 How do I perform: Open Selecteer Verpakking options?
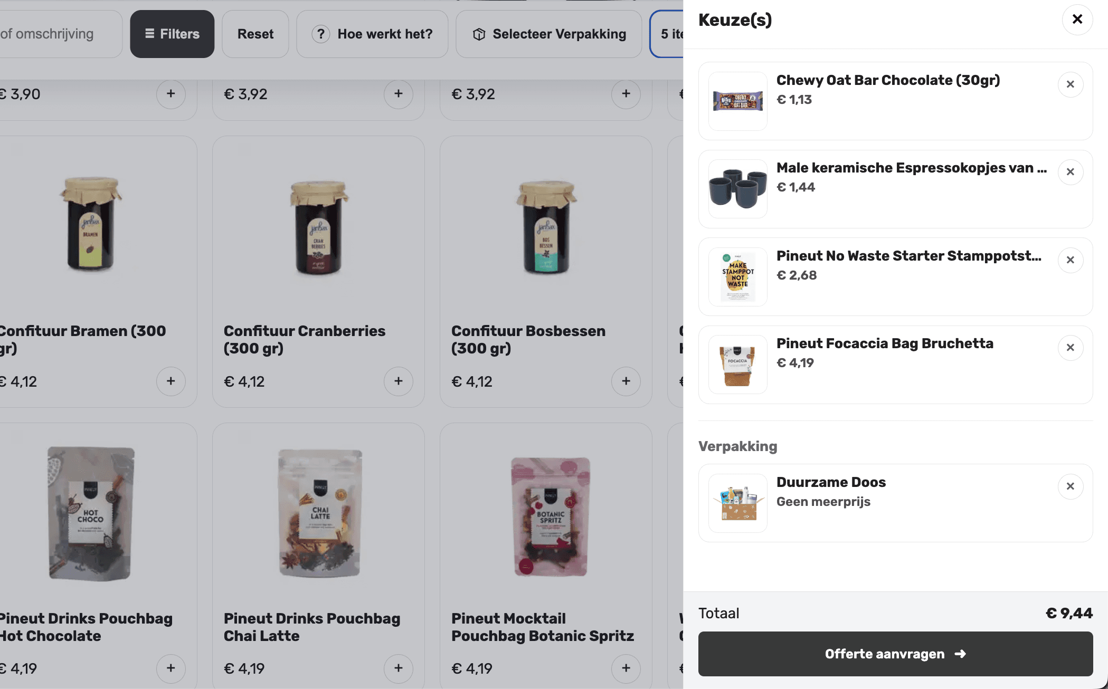pyautogui.click(x=549, y=34)
